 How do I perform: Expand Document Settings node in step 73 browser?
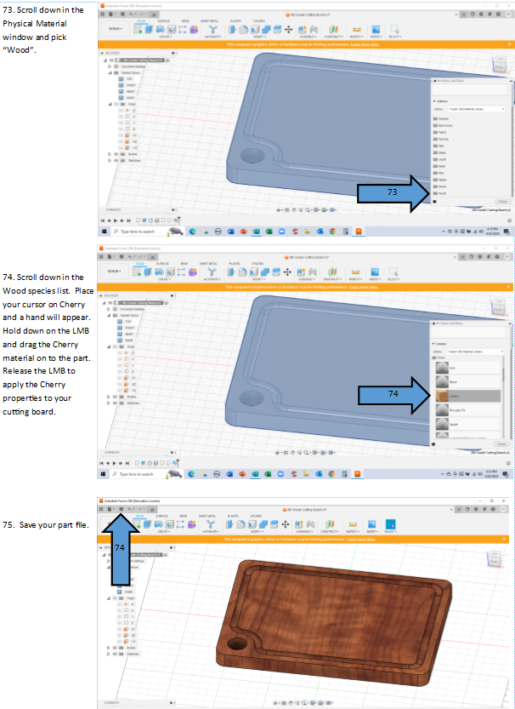[x=110, y=66]
